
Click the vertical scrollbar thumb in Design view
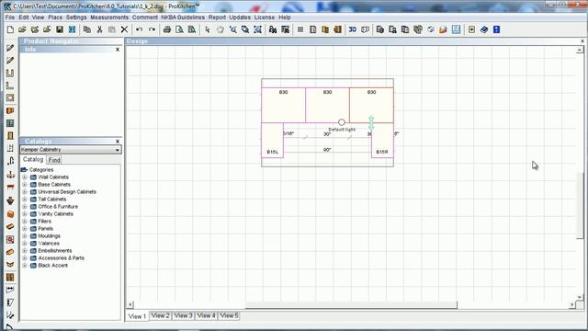tap(580, 205)
